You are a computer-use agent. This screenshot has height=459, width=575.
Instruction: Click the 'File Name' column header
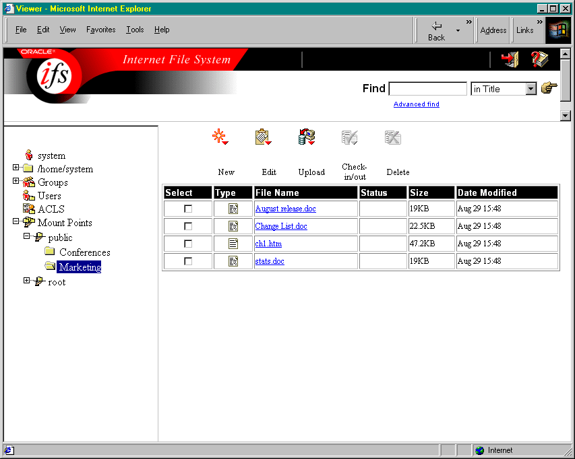tap(305, 192)
